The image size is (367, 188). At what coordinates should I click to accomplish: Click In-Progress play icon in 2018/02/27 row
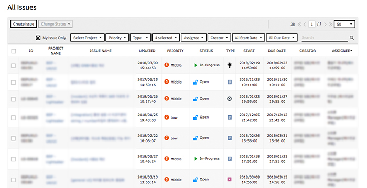196,159
